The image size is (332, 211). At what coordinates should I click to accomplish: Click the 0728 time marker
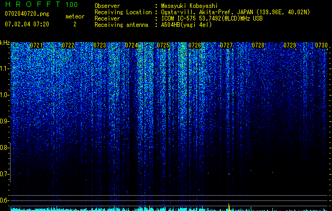258,45
